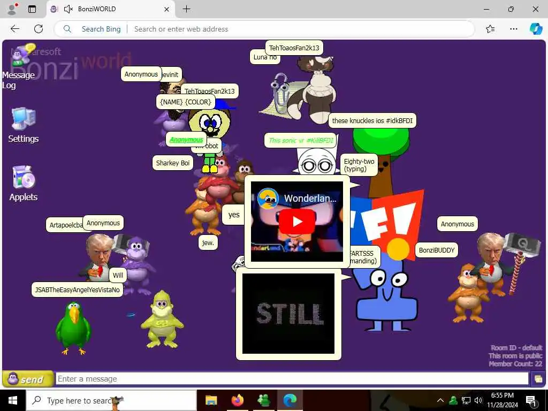Open the green people taskbar app
548x411 pixels.
pyautogui.click(x=264, y=400)
